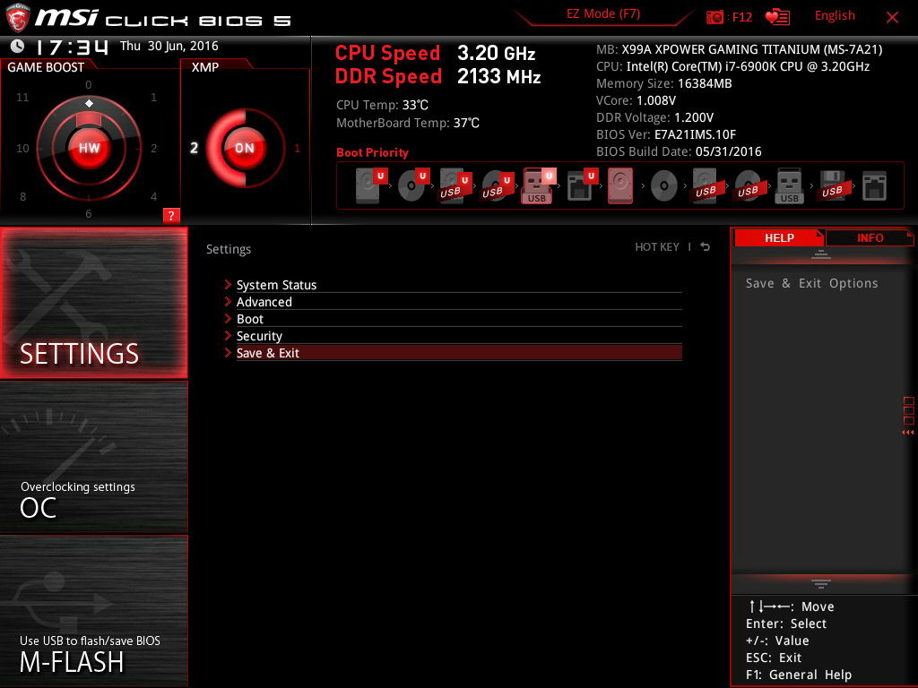918x688 pixels.
Task: Click the '2133 MHz' DDR speed value
Action: [498, 77]
